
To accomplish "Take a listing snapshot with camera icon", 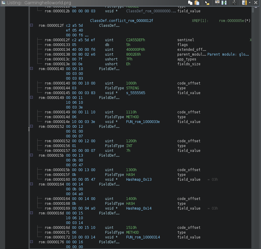I will point(234,3).
